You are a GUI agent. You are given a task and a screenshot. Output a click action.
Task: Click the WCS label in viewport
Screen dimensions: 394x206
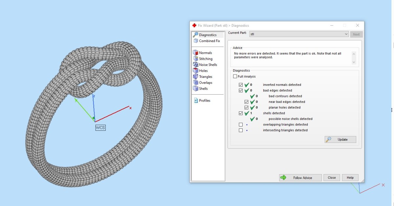click(100, 127)
